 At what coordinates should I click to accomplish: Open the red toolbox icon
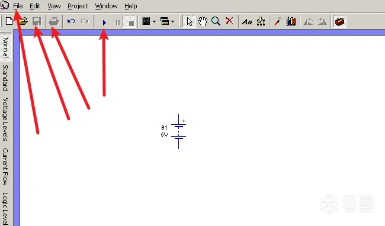[339, 22]
